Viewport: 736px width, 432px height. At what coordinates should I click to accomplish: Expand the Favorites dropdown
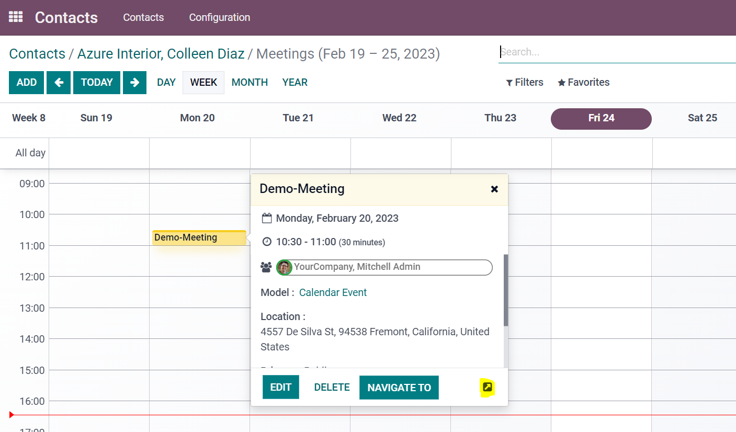(583, 83)
